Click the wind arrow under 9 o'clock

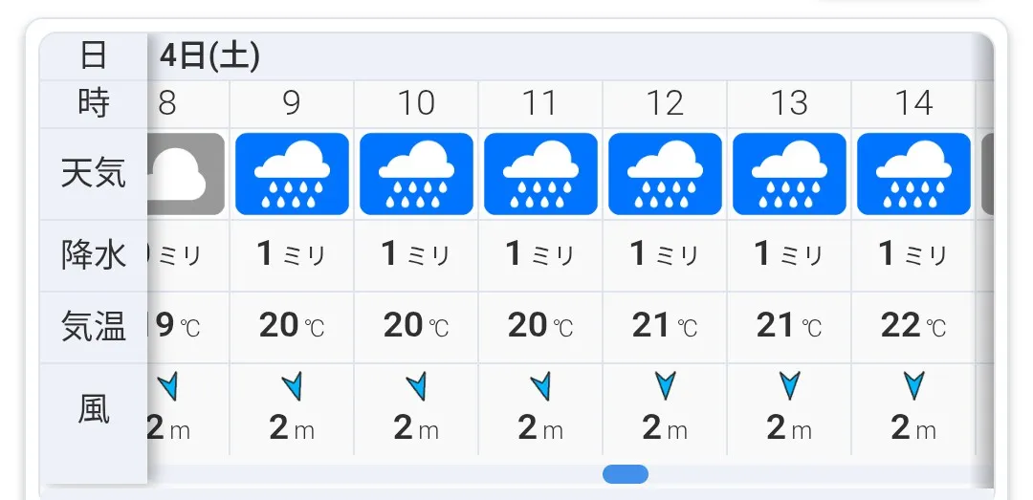click(x=292, y=385)
